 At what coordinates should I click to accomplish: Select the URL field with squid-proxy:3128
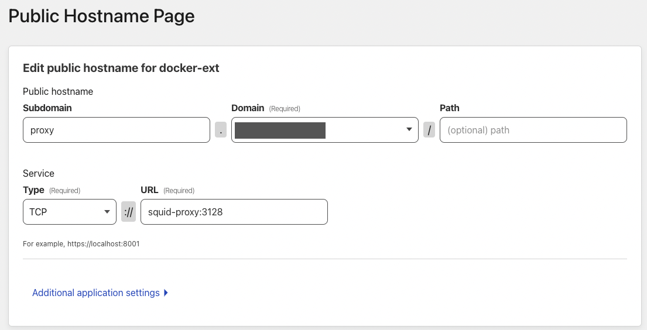click(234, 212)
